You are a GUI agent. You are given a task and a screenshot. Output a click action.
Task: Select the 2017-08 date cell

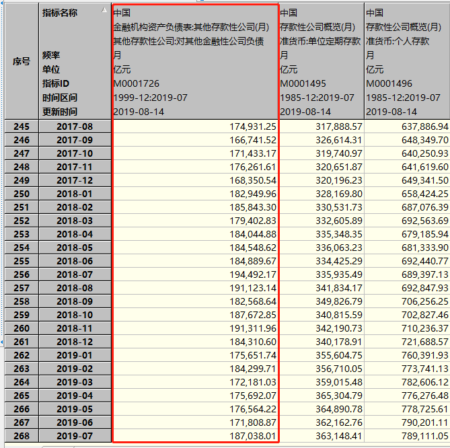[75, 126]
